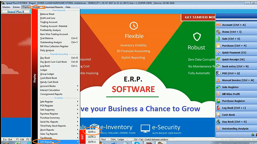The width and height of the screenshot is (257, 144).
Task: Expand the Purchase Summary submenu
Action: click(x=59, y=118)
